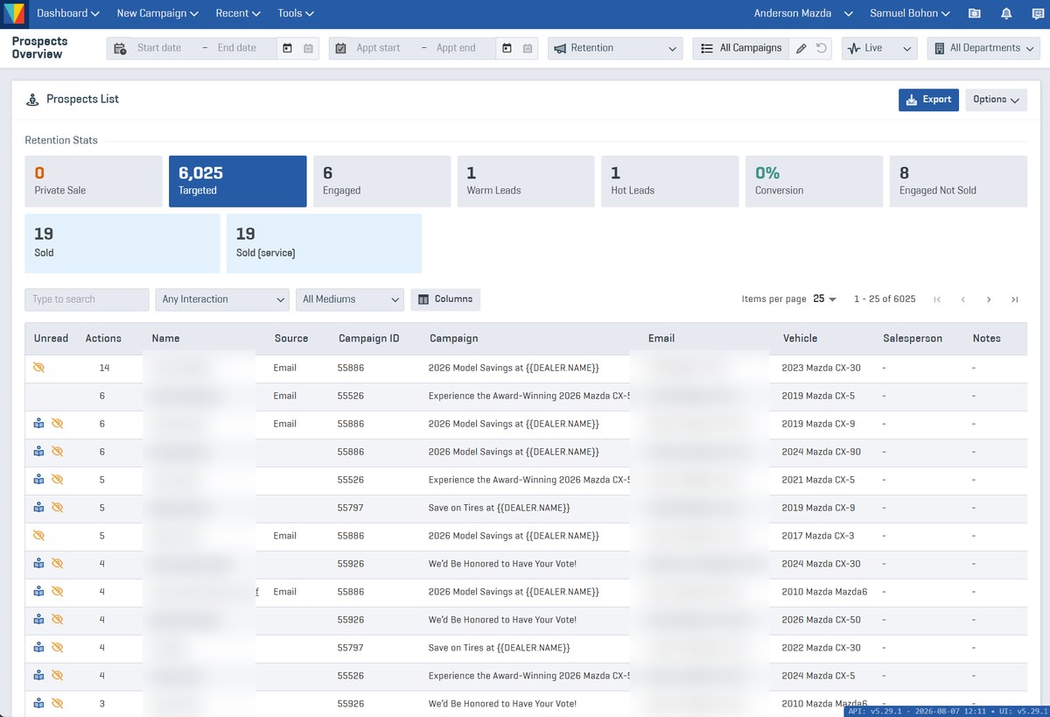Open the Start date calendar picker icon
This screenshot has height=717, width=1050.
pyautogui.click(x=288, y=48)
